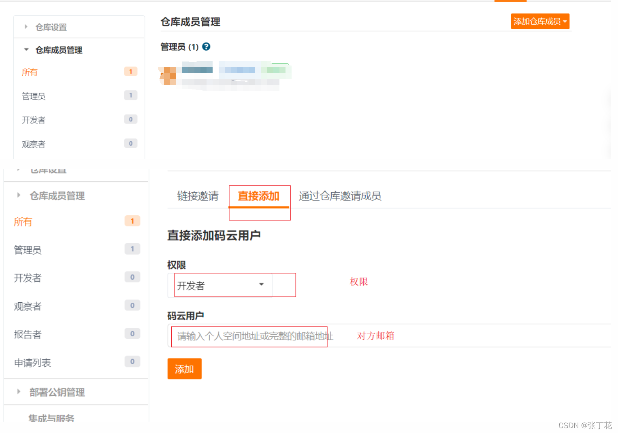Click the blurred administrator avatar
618x433 pixels.
pyautogui.click(x=168, y=76)
